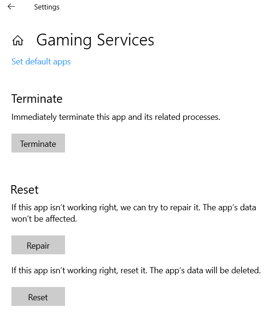
Task: Click the Reset button to delete app data
Action: [38, 296]
